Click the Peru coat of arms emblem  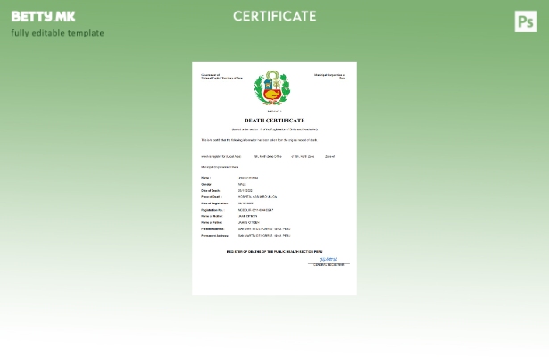(272, 89)
